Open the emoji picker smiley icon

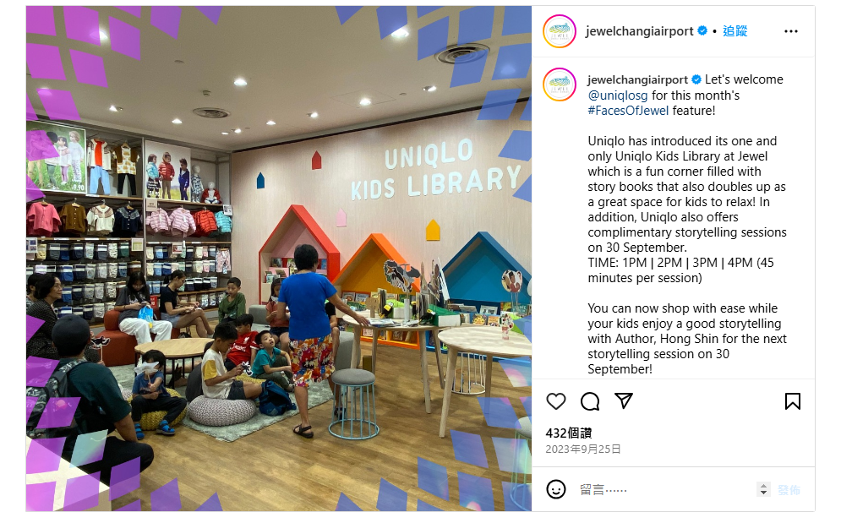[555, 489]
